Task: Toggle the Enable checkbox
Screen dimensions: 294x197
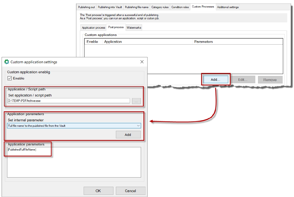Action: point(10,78)
